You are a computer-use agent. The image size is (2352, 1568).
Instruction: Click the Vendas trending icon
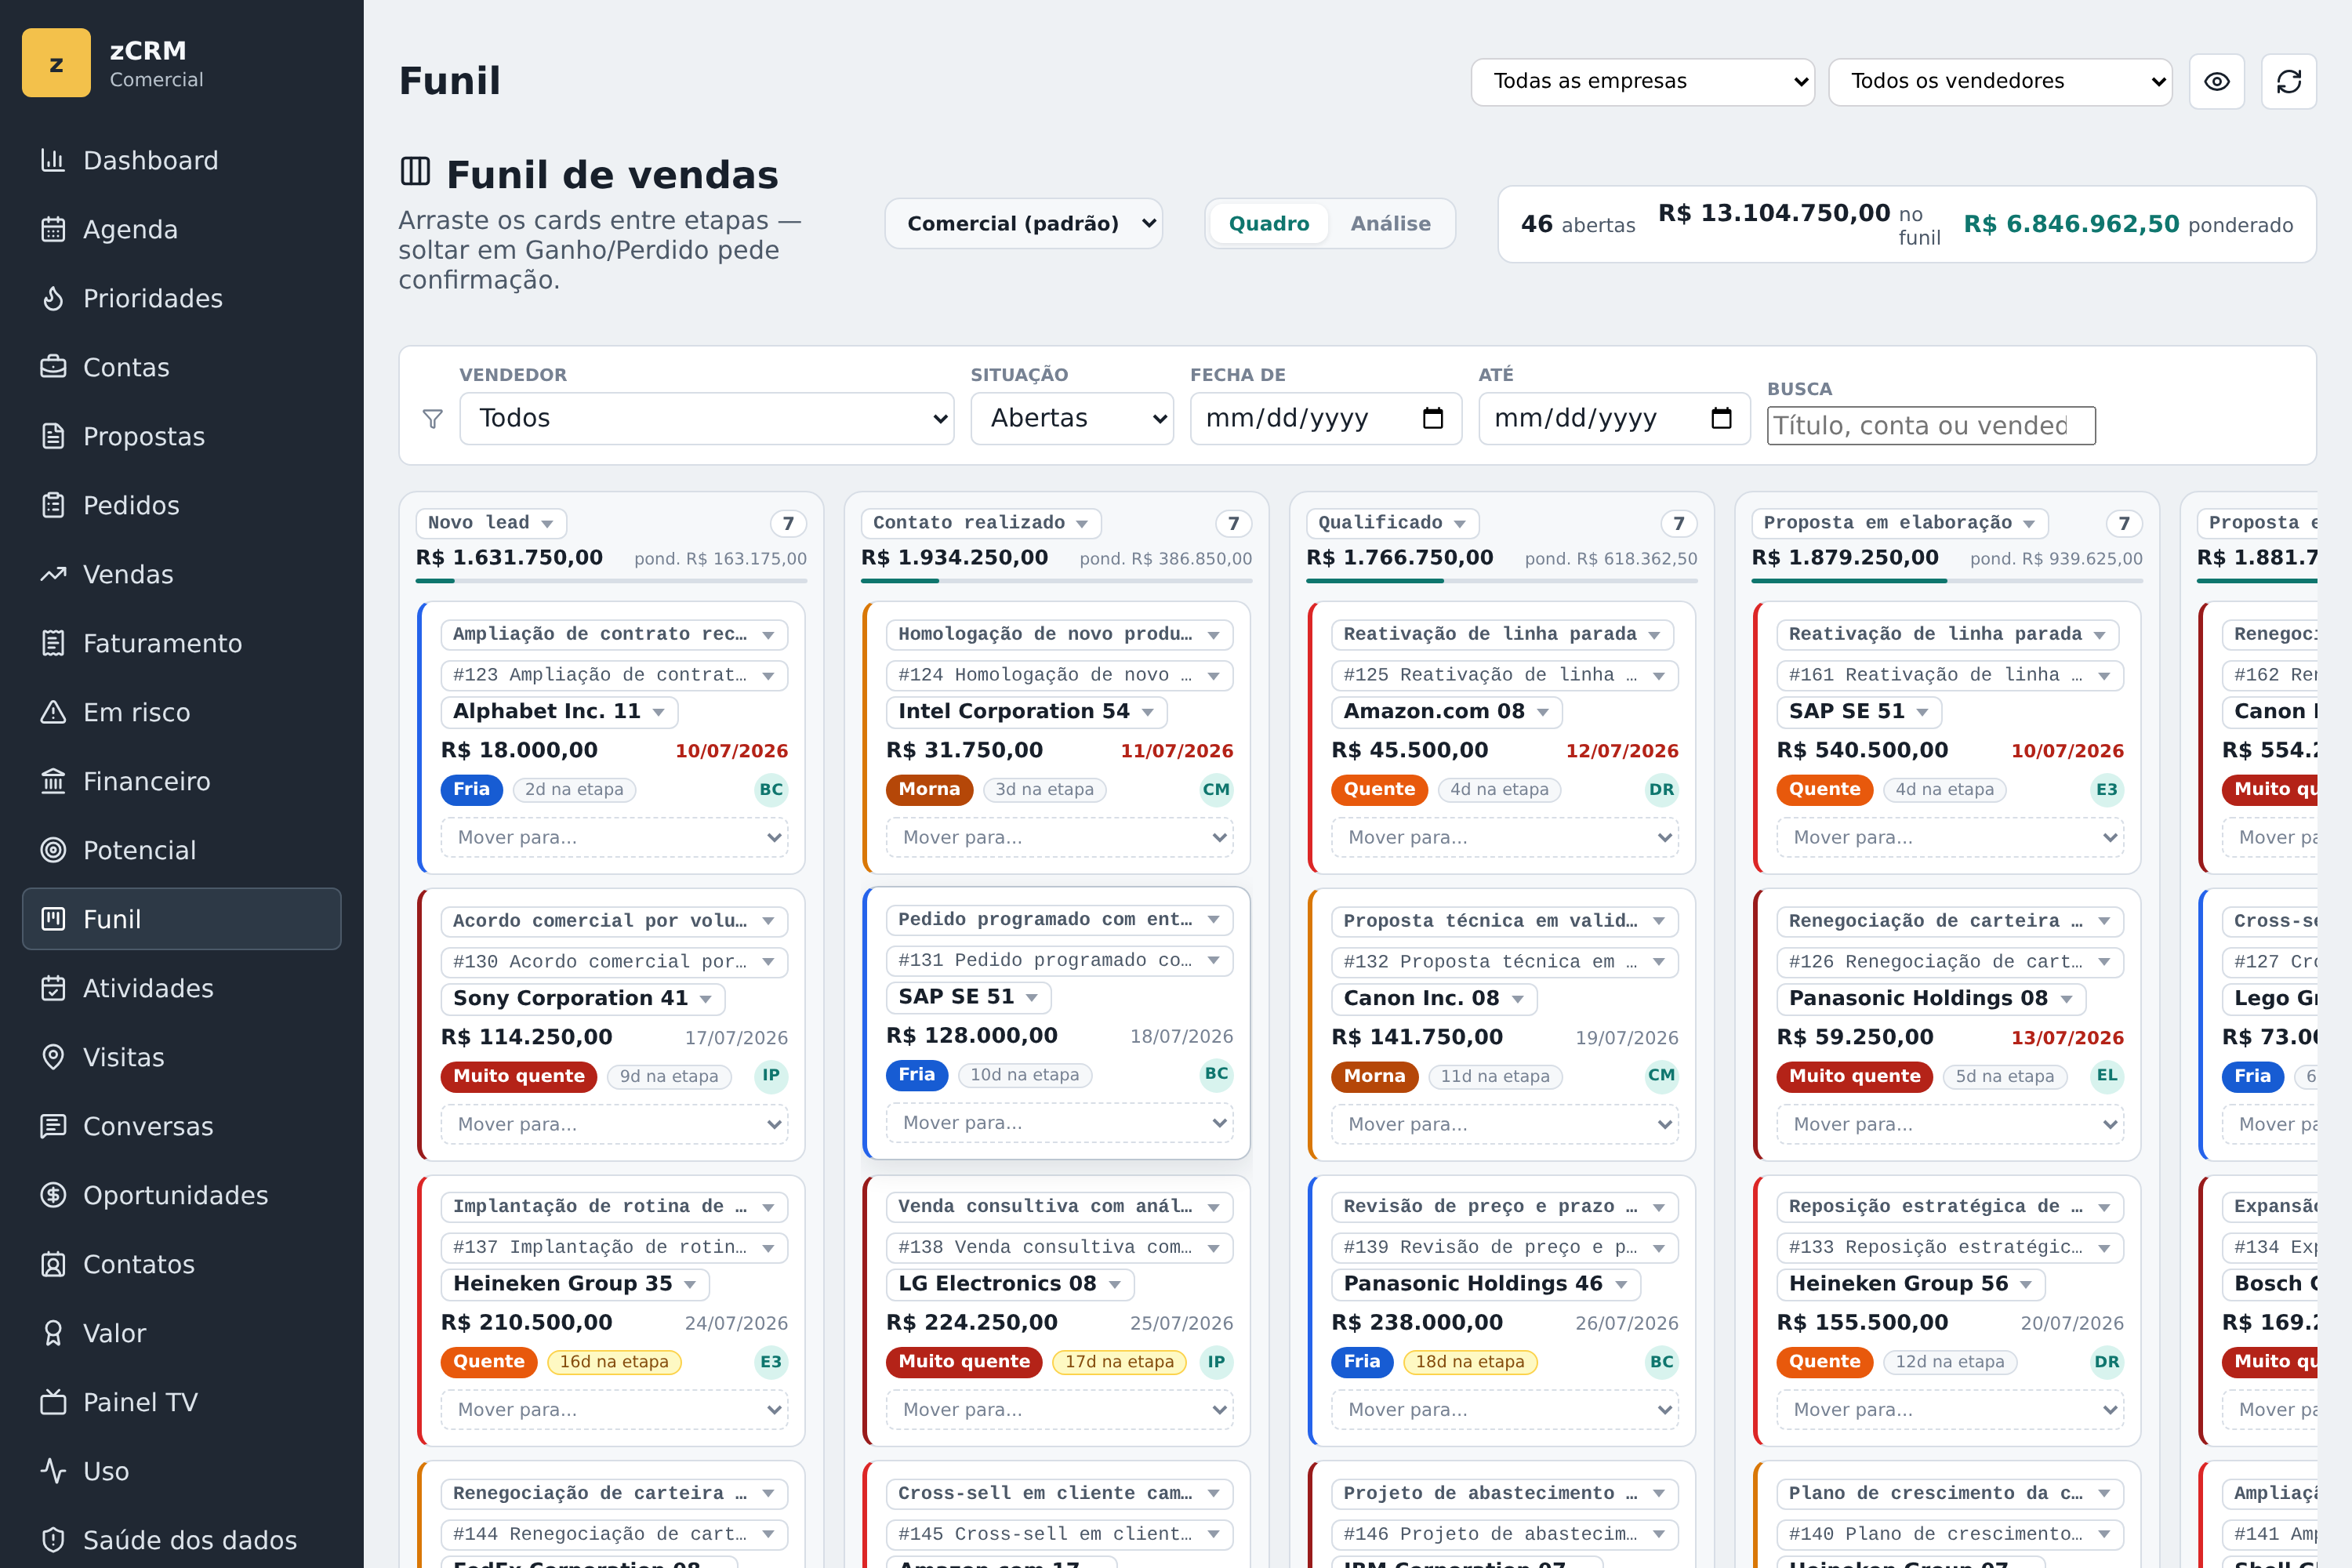[x=53, y=574]
